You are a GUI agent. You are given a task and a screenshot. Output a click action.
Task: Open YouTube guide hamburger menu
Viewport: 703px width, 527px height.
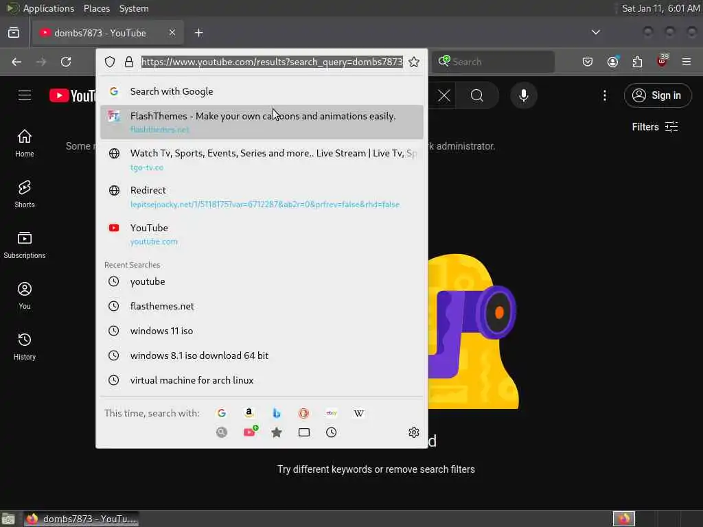(x=25, y=95)
